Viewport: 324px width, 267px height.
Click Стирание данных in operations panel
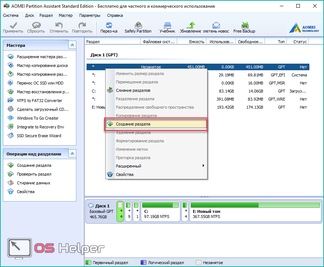click(33, 183)
